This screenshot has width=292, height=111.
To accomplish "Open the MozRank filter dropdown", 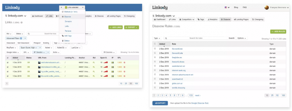I will pyautogui.click(x=11, y=48).
